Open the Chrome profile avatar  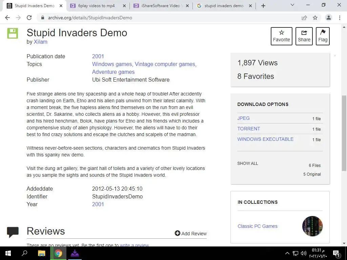329,18
